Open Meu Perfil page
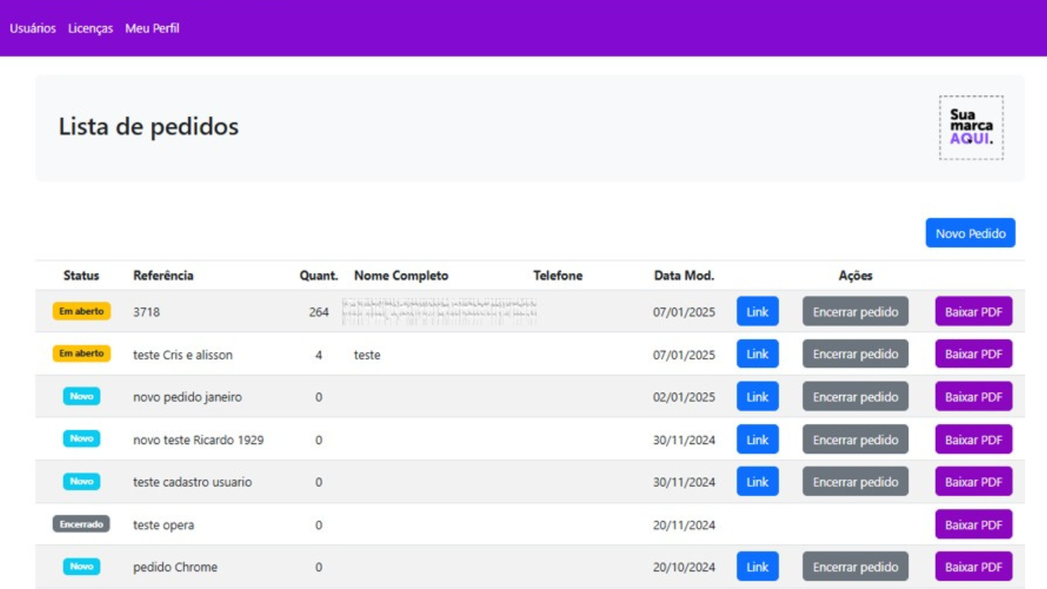Image resolution: width=1047 pixels, height=589 pixels. pos(152,28)
